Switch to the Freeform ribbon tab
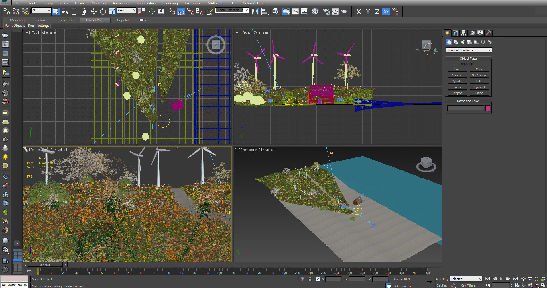 (40, 20)
